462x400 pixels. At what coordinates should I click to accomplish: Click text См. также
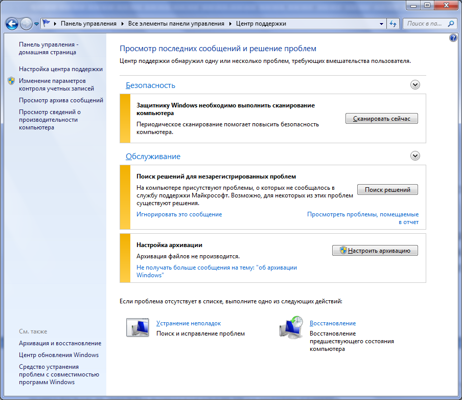point(33,331)
